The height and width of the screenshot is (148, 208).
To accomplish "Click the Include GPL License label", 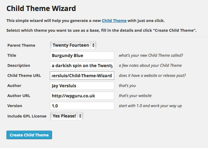I will [27, 116].
